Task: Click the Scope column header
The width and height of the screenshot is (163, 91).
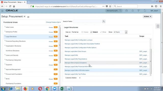Action: 142,36
